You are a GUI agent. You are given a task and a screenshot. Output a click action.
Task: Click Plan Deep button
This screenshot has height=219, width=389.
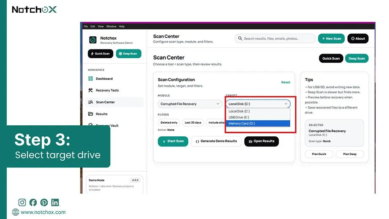click(350, 154)
